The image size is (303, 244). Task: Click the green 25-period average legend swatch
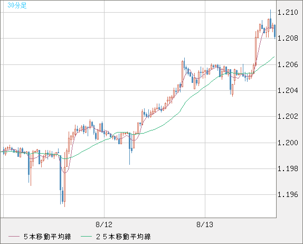pos(86,237)
